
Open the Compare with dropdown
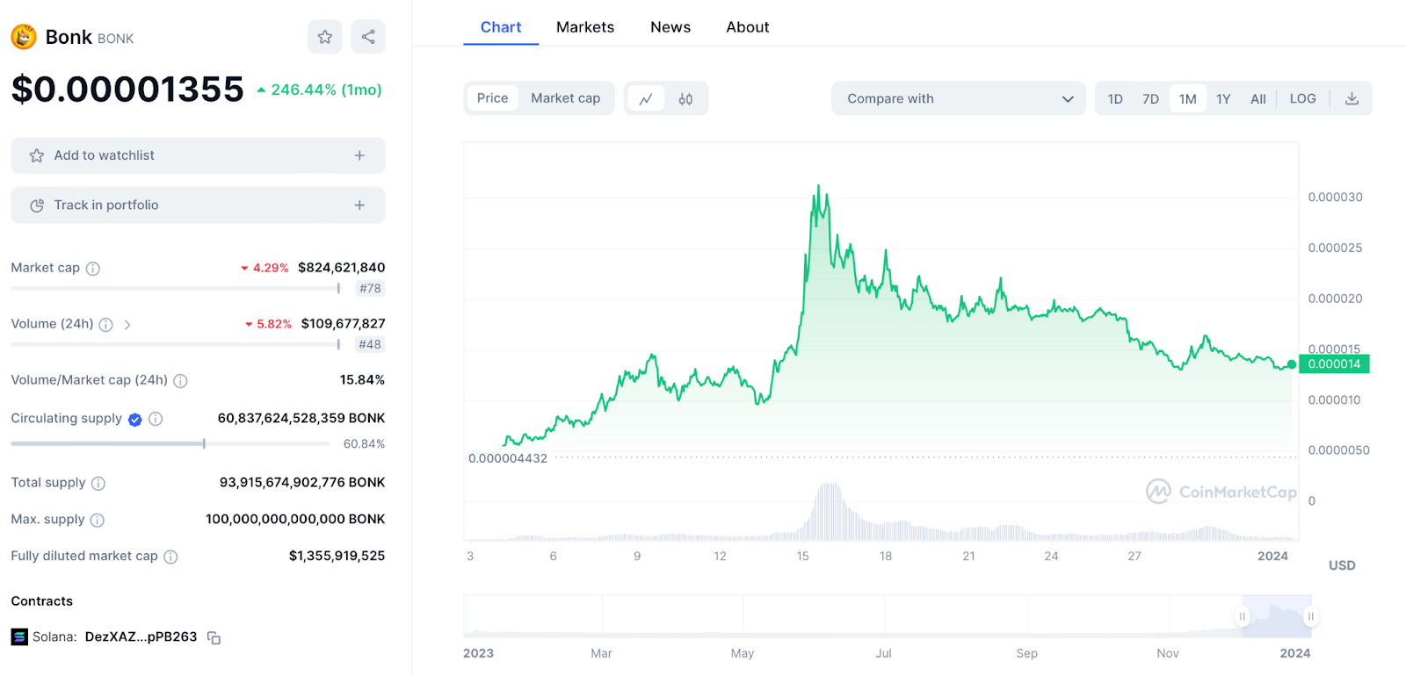(959, 98)
